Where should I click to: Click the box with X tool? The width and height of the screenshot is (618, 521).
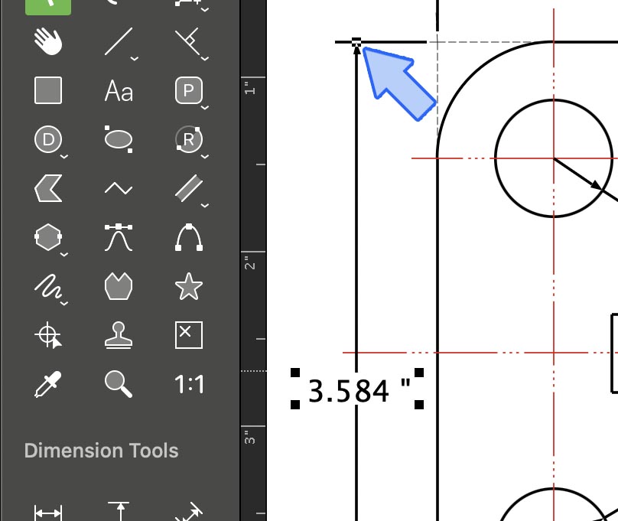point(189,335)
